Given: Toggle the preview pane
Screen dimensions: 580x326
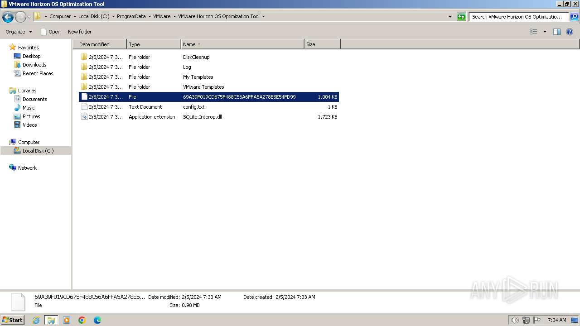Looking at the screenshot, I should [x=557, y=32].
